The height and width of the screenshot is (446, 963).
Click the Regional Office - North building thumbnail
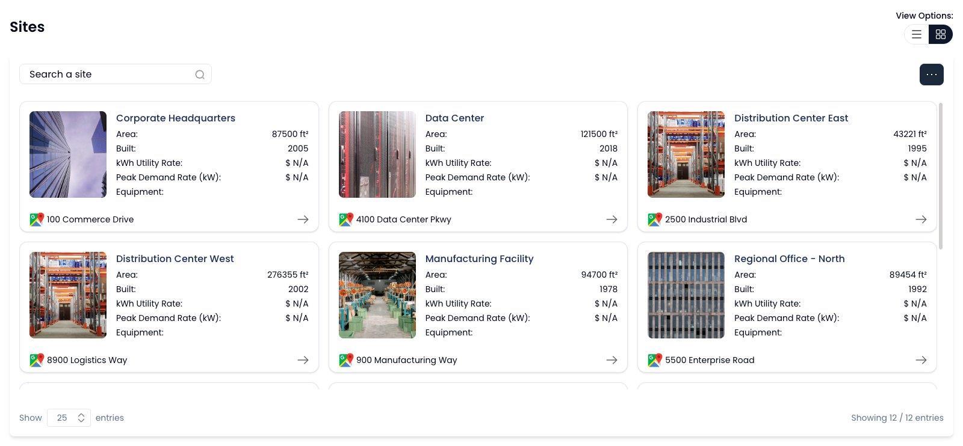(x=686, y=295)
